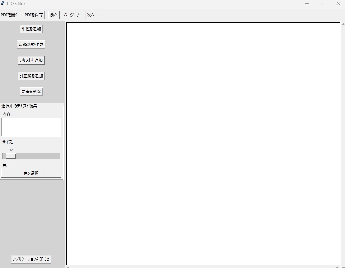
Task: Click 訂正線を追加 button
Action: pos(31,76)
